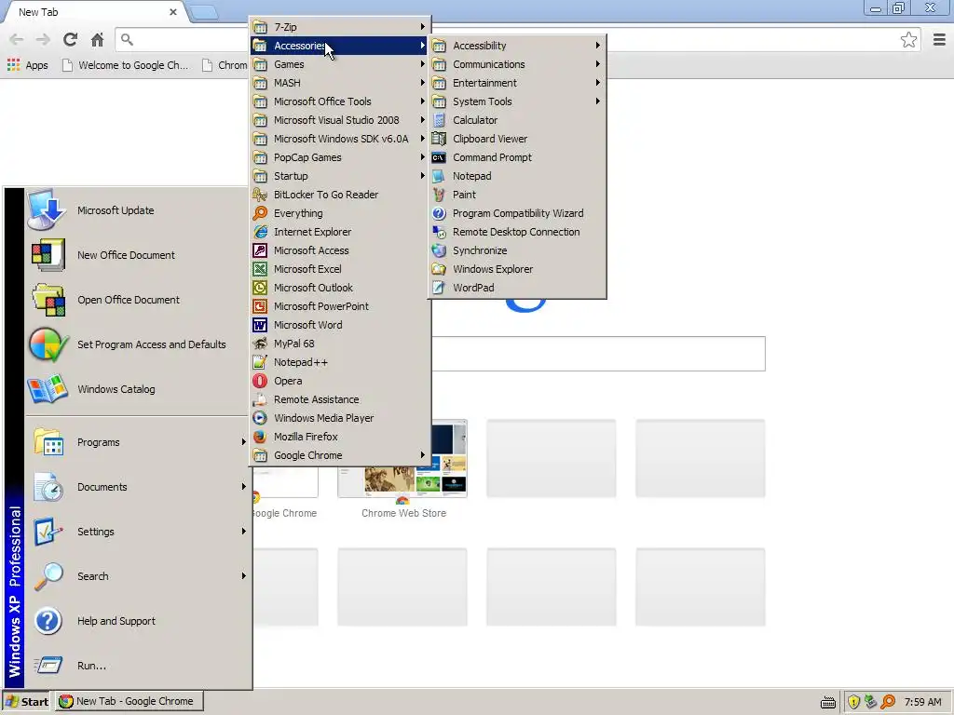Launch Microsoft Access

pyautogui.click(x=339, y=250)
